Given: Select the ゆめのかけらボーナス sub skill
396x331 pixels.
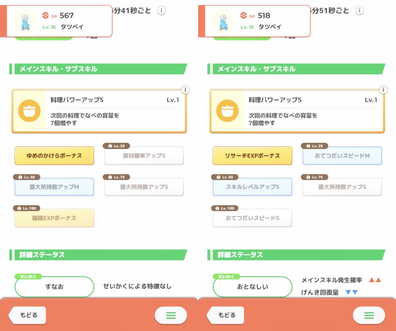Looking at the screenshot, I should coord(54,156).
